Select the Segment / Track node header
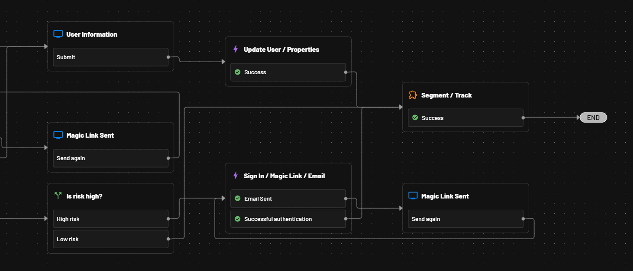This screenshot has height=271, width=633. click(446, 95)
